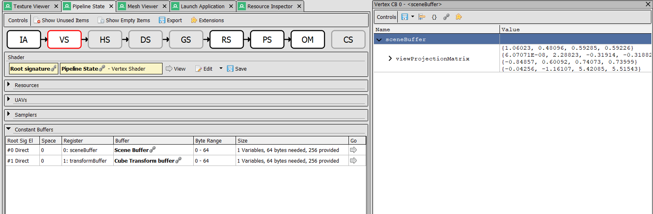This screenshot has width=653, height=214.
Task: Expand the viewProjectionMatrix row
Action: (390, 59)
